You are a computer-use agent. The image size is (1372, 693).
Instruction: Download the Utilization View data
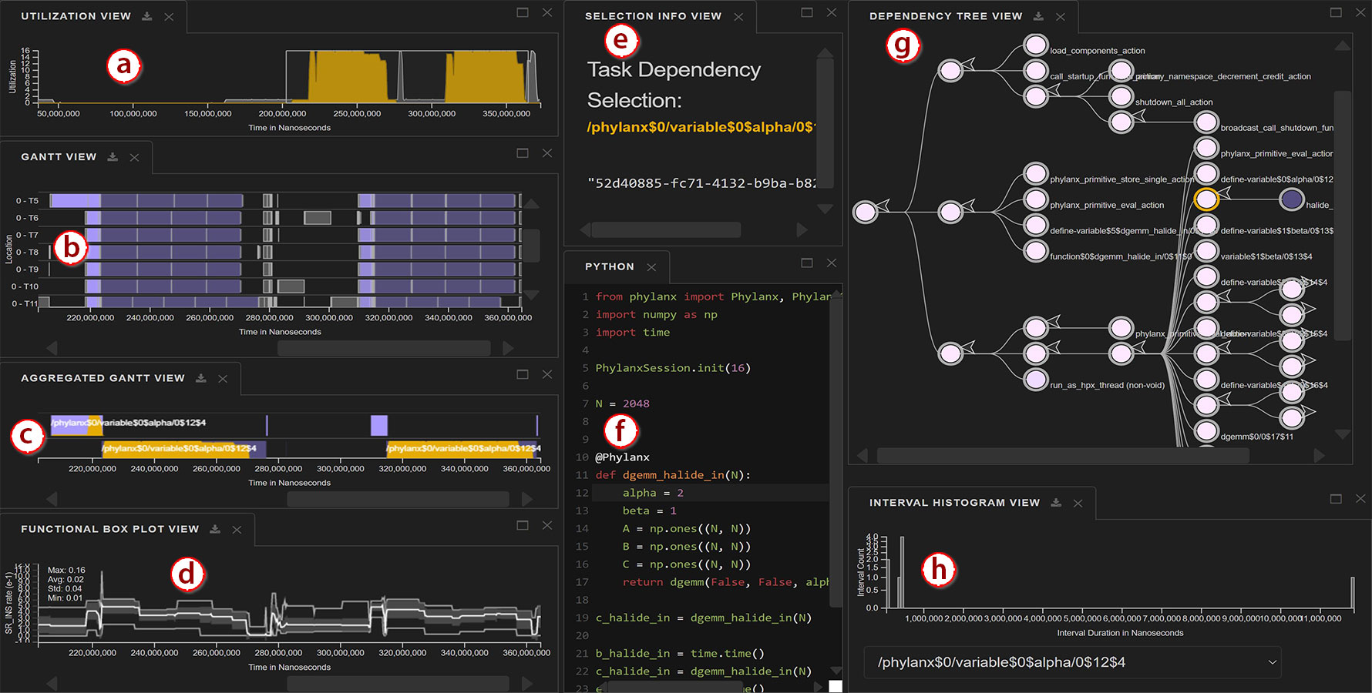(146, 16)
